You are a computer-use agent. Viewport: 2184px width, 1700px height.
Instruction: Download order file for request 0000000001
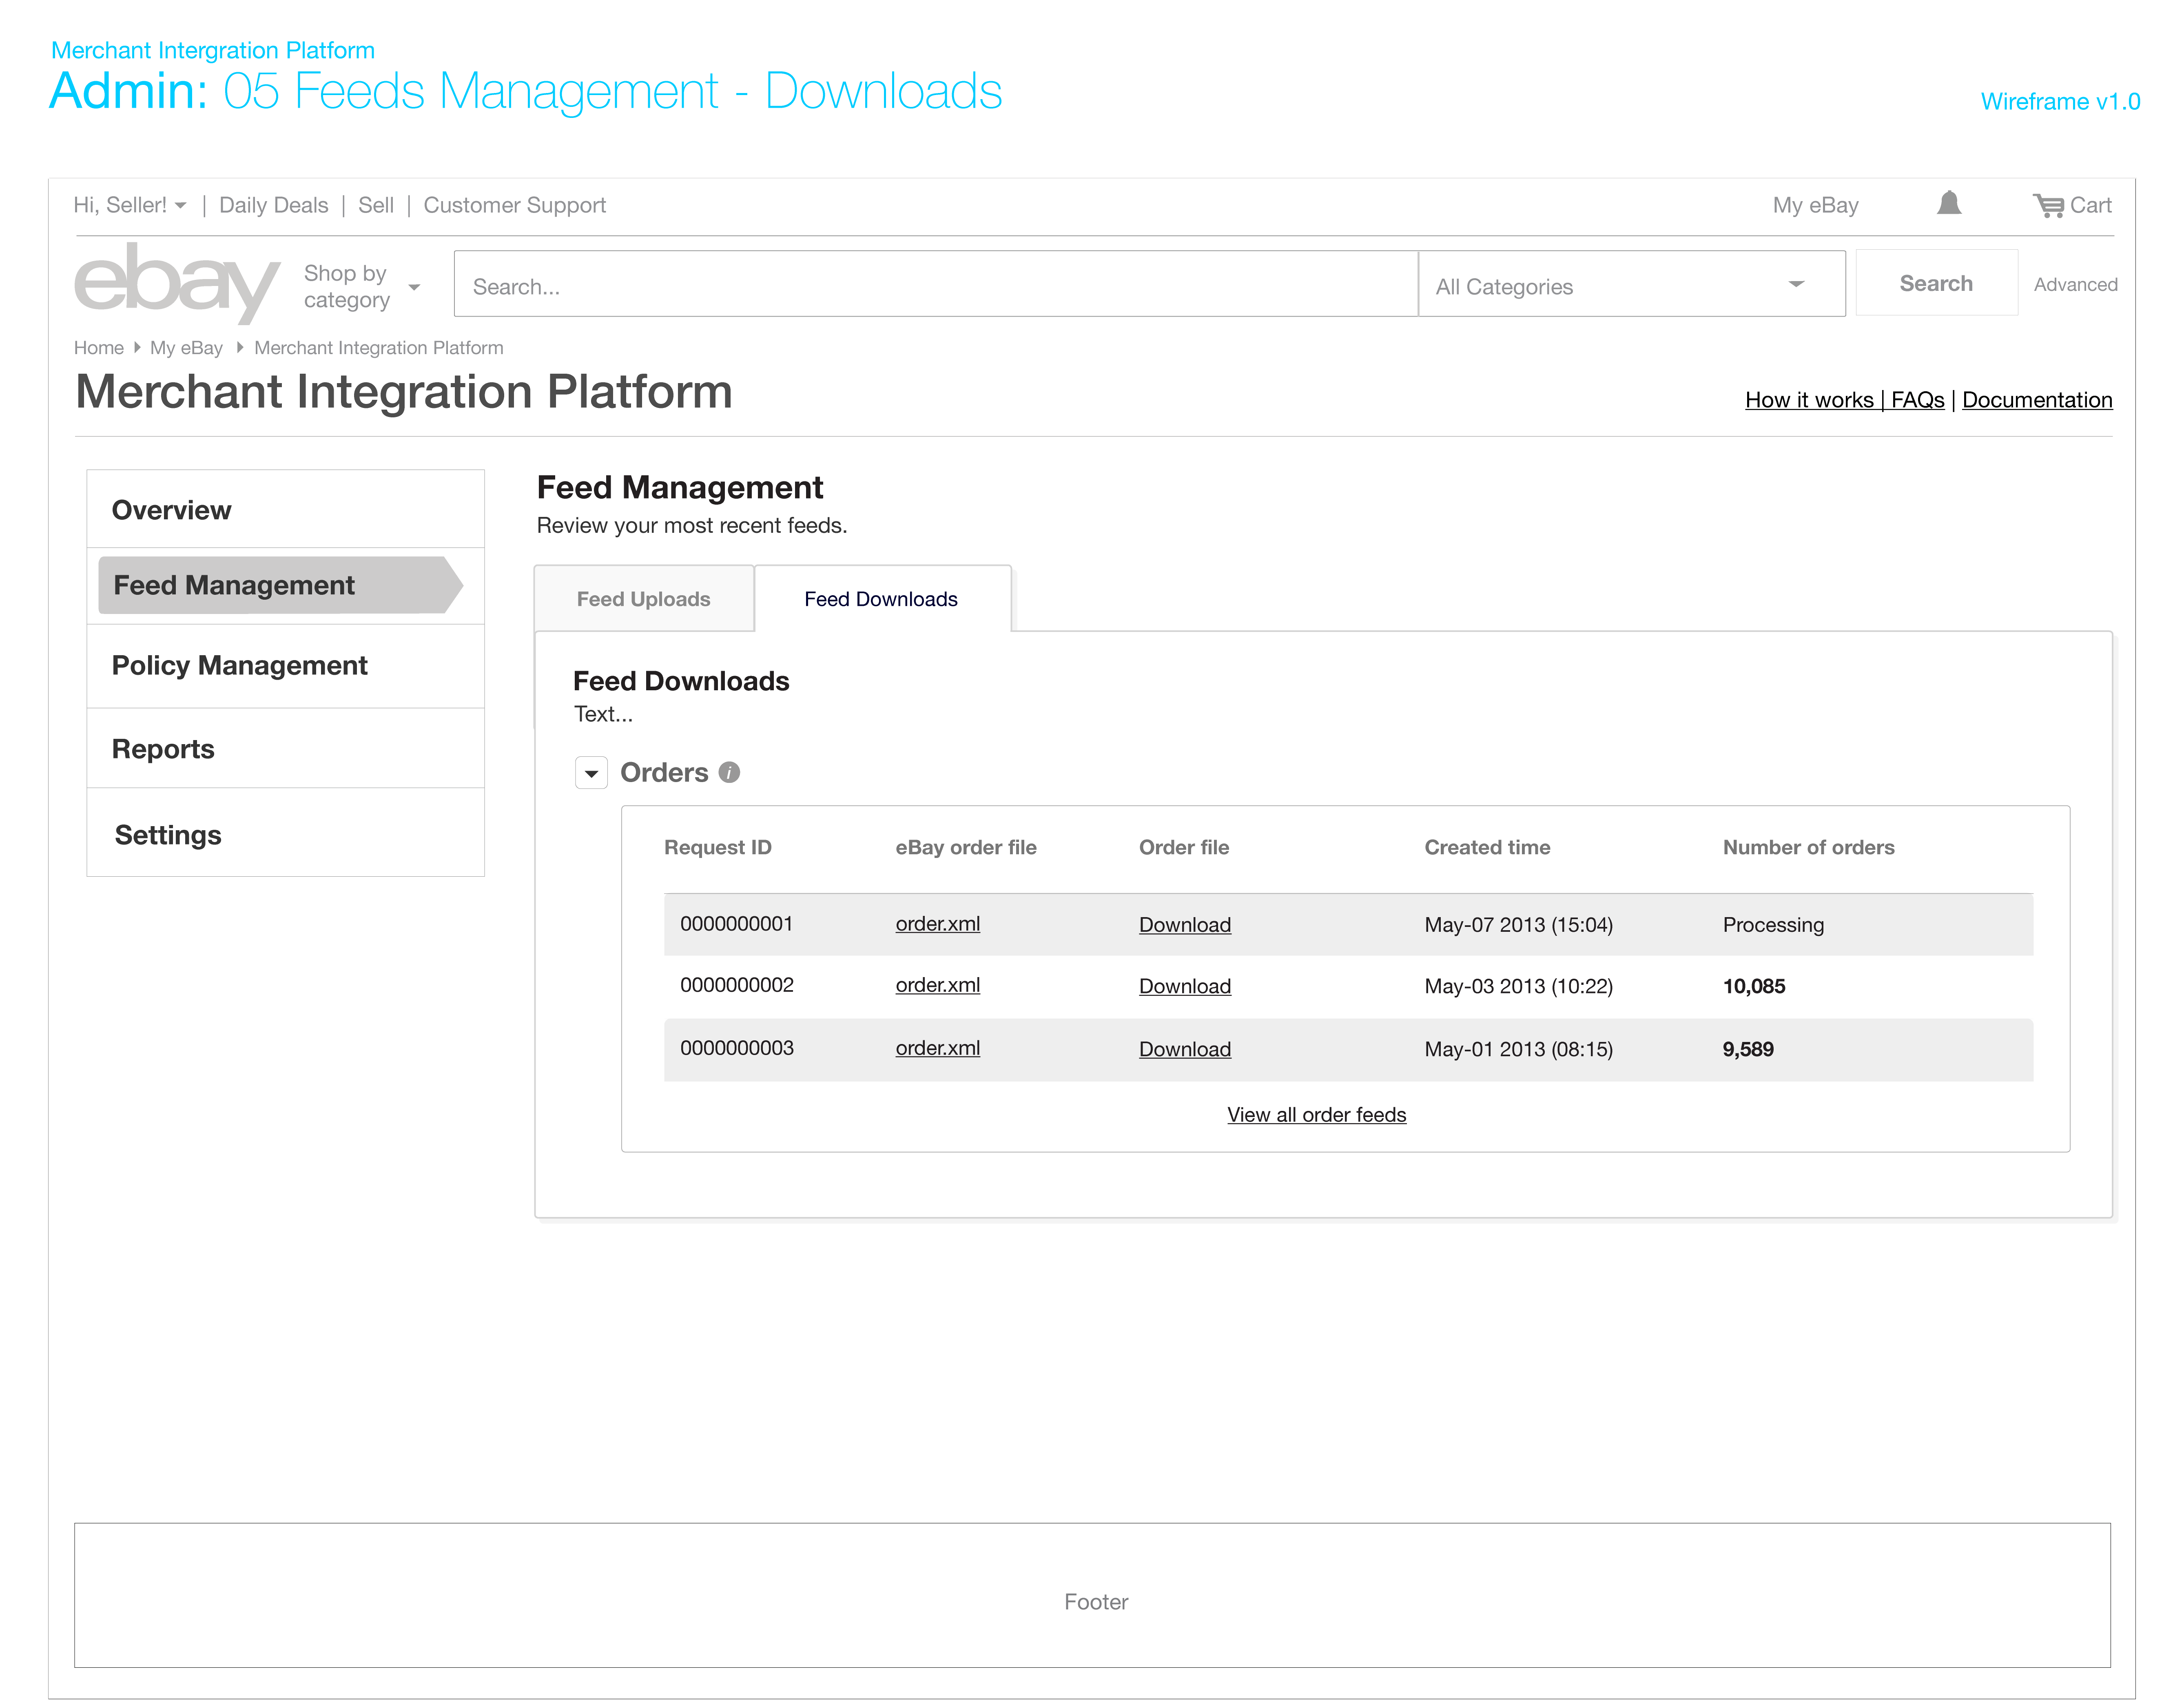(x=1184, y=925)
